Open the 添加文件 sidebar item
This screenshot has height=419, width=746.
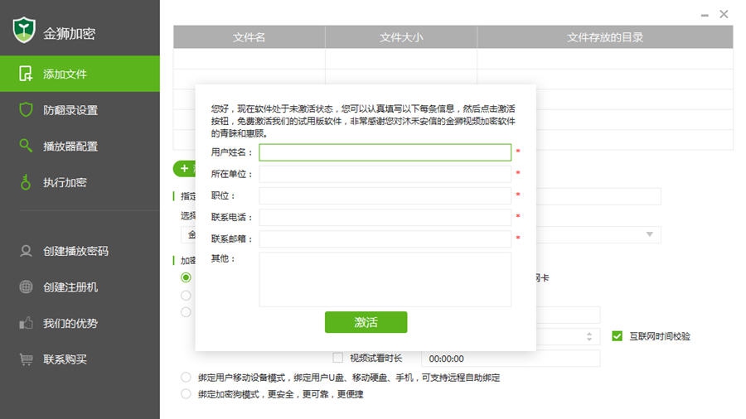pos(80,74)
